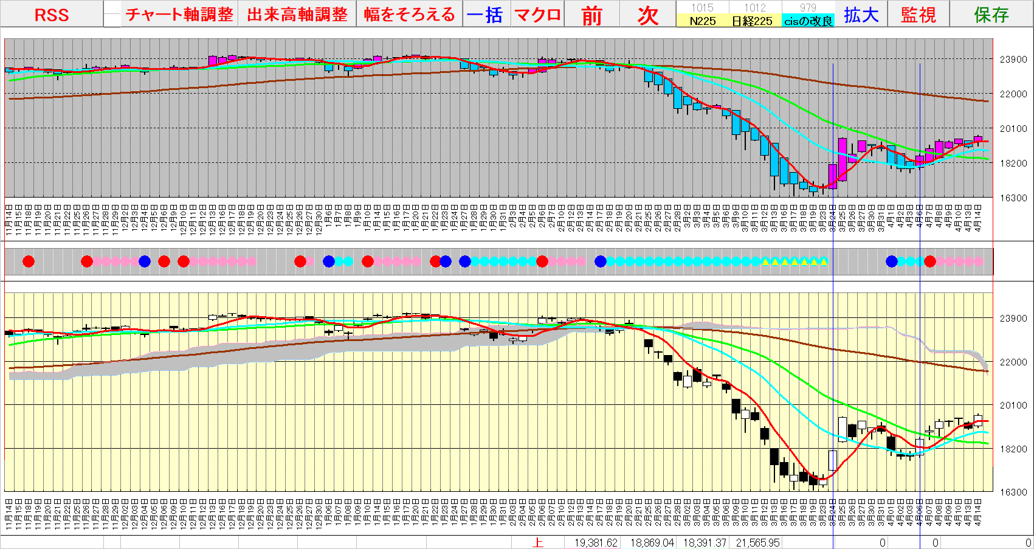This screenshot has height=549, width=1034.
Task: Click the first red signal dot on the left
Action: coord(29,261)
